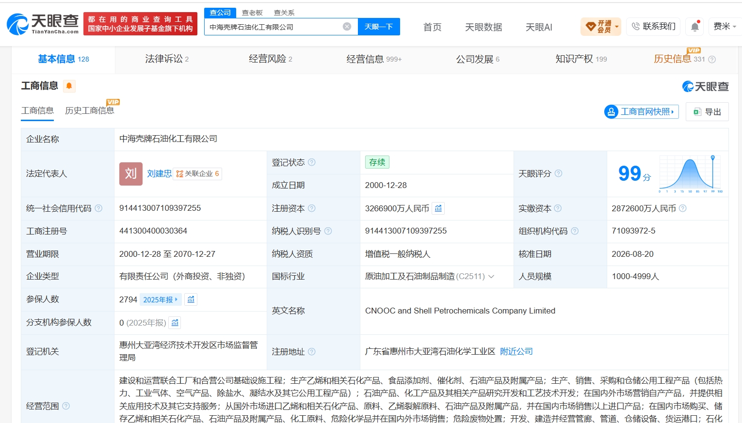The image size is (742, 423).
Task: Expand the 国标行业 chevron after C2511
Action: [x=491, y=277]
